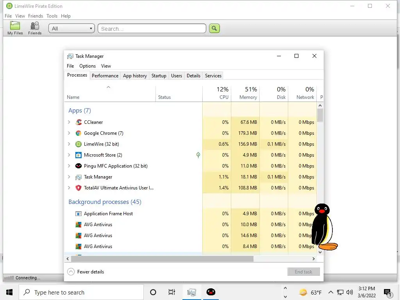The height and width of the screenshot is (300, 400).
Task: Open LimeWire View menu
Action: point(20,16)
